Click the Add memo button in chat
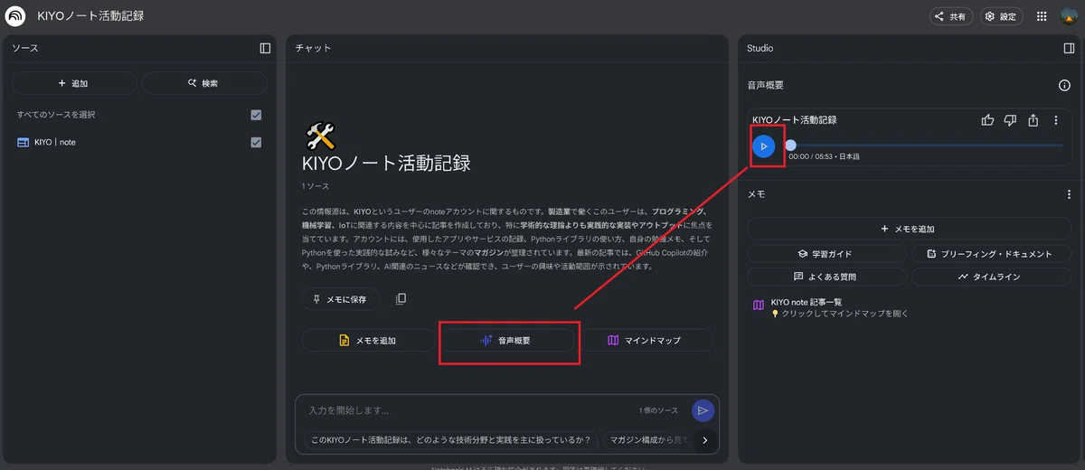The image size is (1085, 470). [x=368, y=341]
